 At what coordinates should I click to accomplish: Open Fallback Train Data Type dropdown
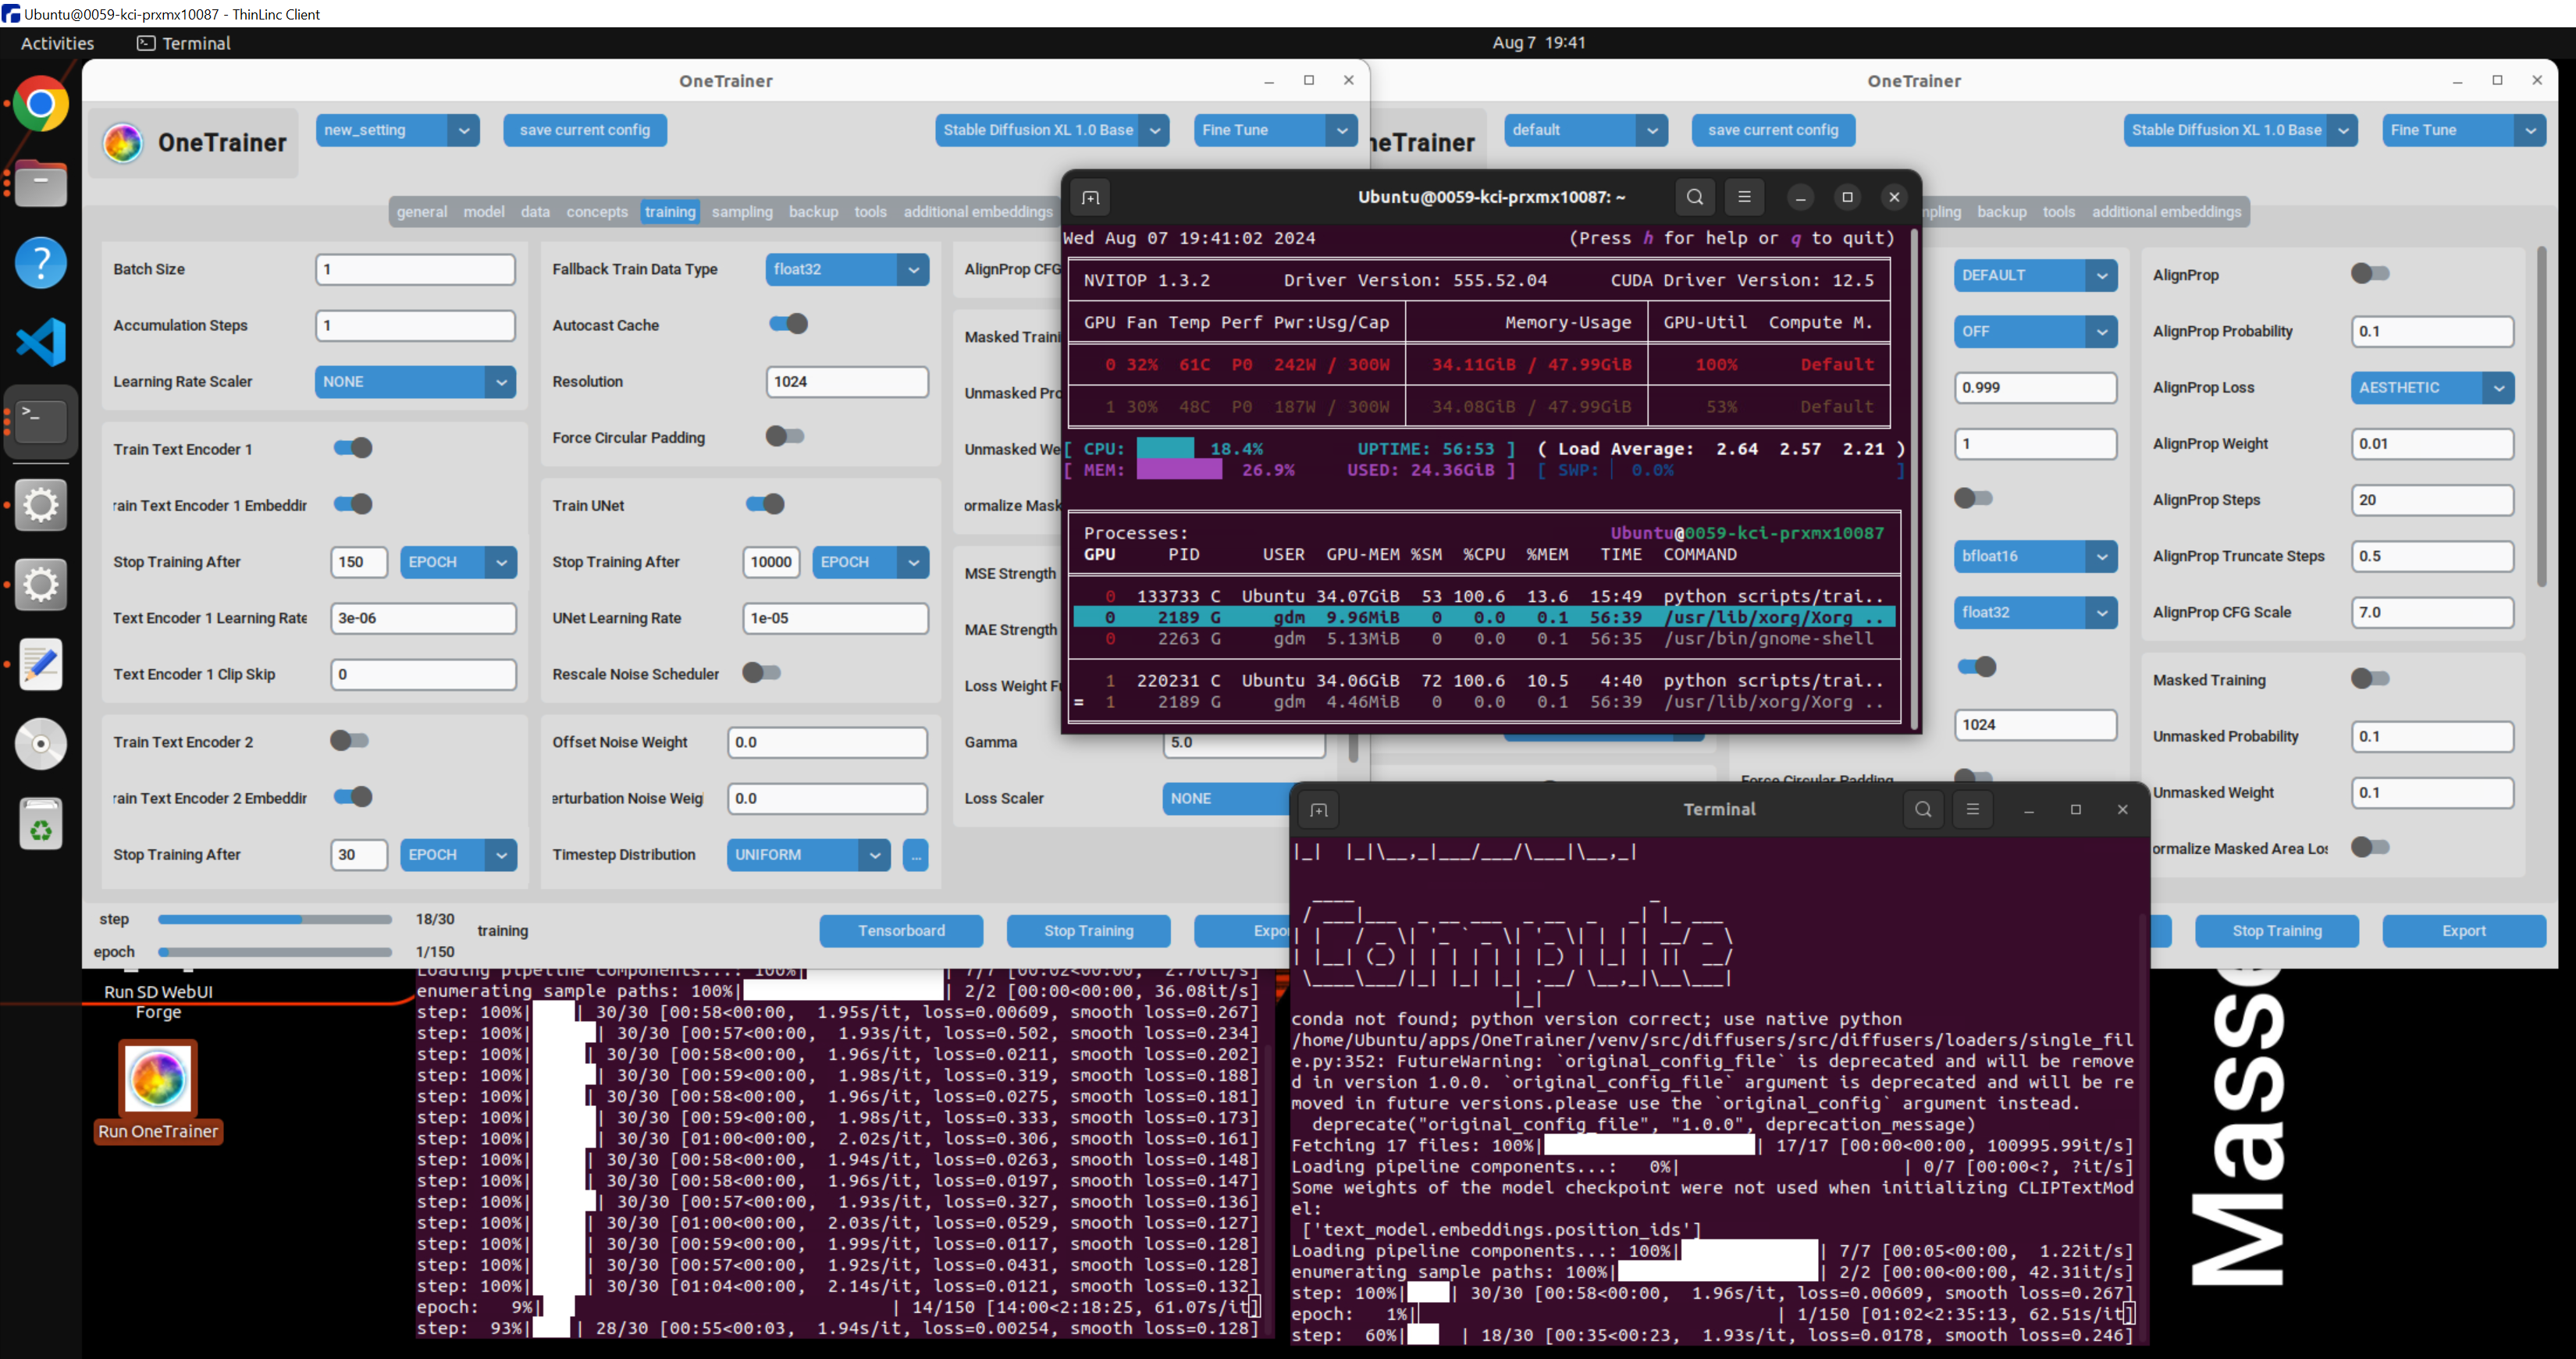846,269
